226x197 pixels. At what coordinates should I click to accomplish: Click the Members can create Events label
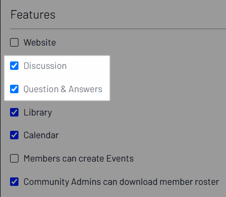pyautogui.click(x=79, y=158)
